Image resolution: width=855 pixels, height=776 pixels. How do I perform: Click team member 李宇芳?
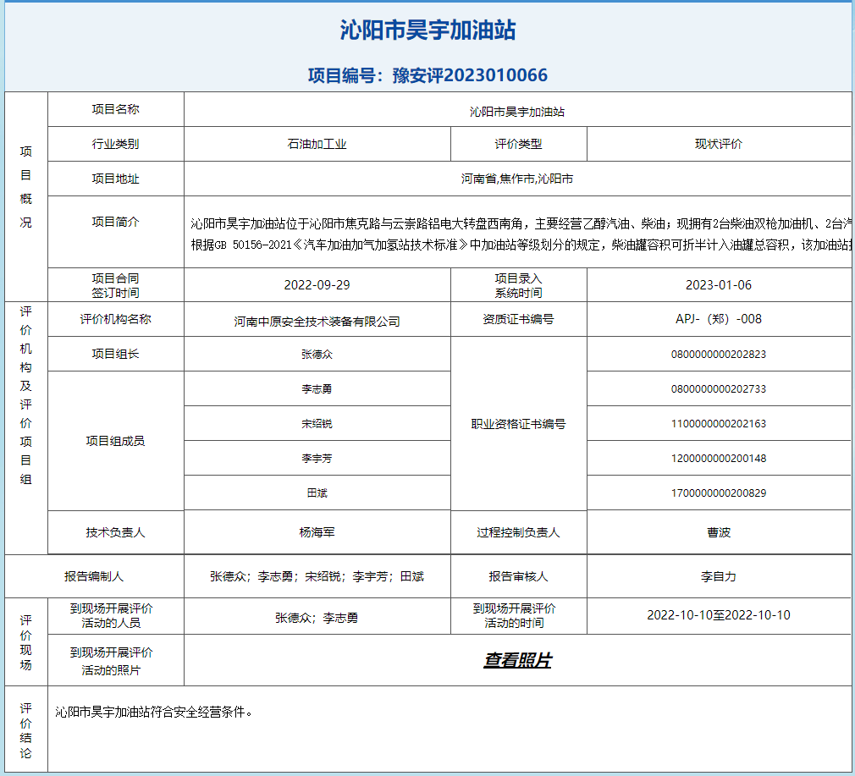[x=317, y=458]
